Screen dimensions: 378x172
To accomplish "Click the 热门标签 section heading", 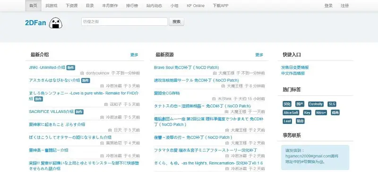I will coord(292,90).
